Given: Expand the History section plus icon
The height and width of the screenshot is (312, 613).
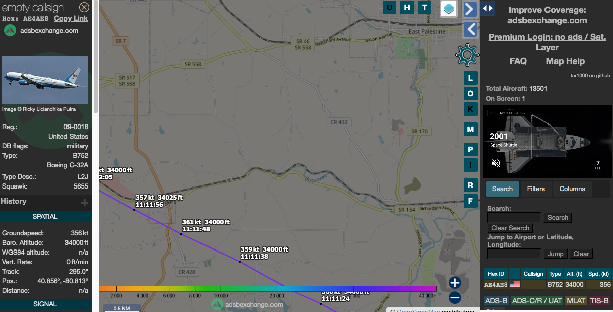Looking at the screenshot, I should (85, 203).
